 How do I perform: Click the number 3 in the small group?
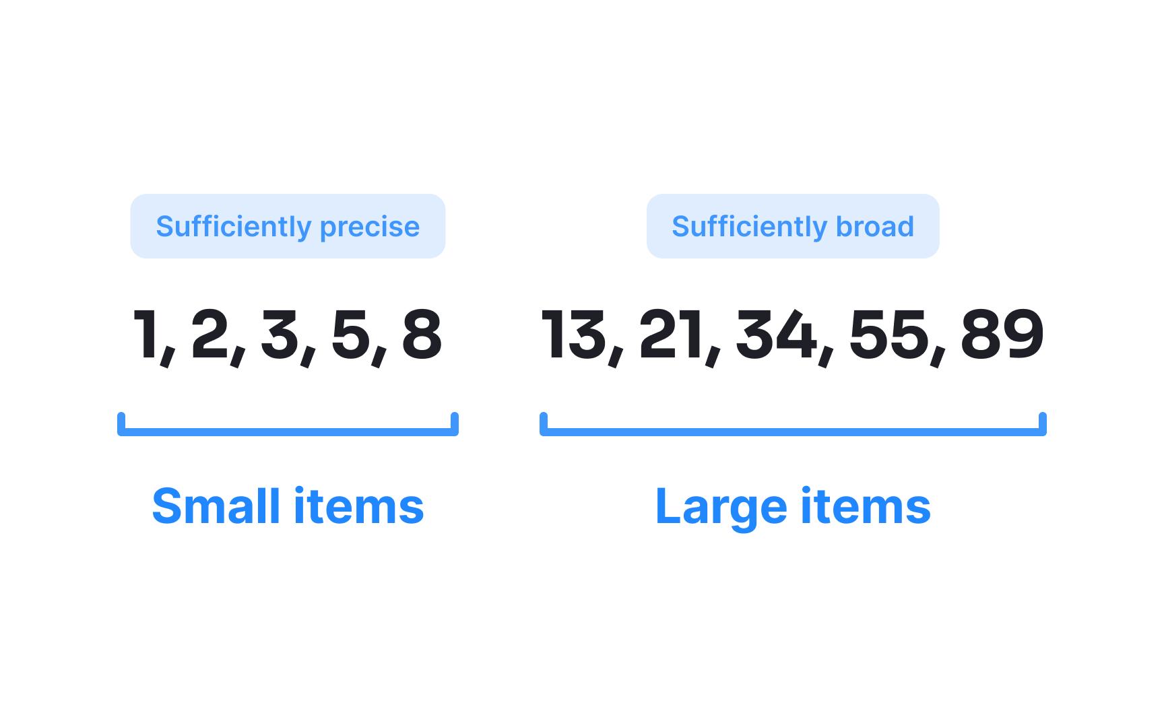pos(280,334)
